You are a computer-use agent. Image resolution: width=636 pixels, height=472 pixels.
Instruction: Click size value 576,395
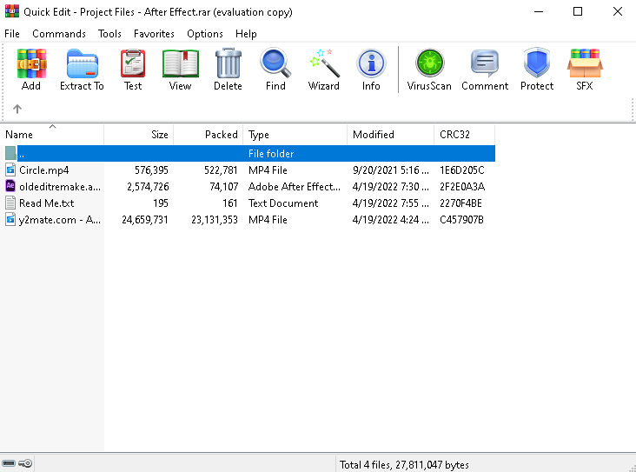click(151, 170)
